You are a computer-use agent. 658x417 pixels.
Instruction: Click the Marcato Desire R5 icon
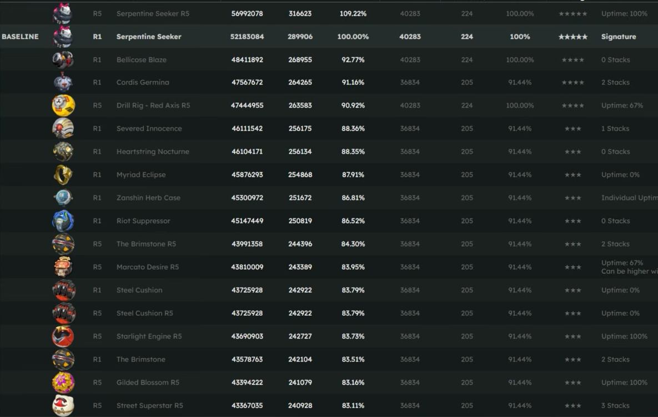(63, 267)
